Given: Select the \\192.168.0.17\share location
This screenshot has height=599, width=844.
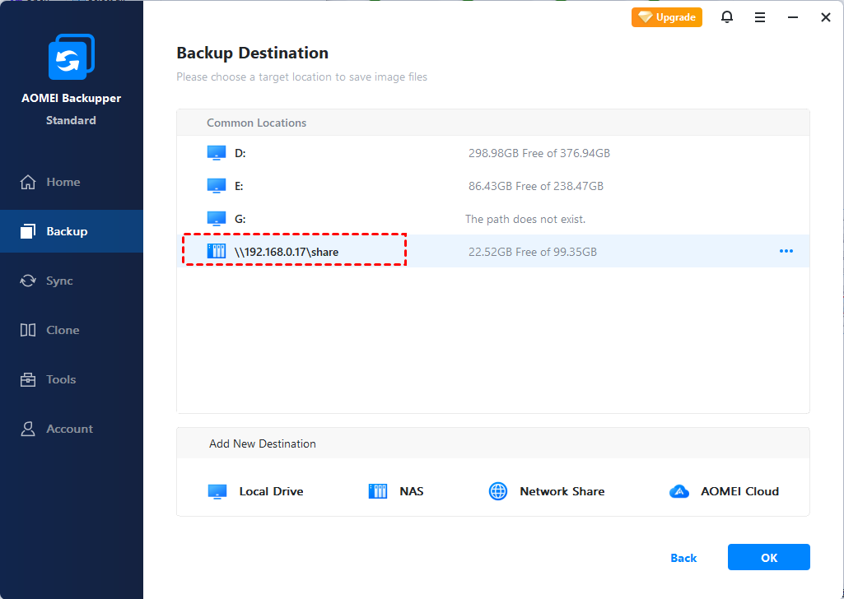Looking at the screenshot, I should coord(286,252).
